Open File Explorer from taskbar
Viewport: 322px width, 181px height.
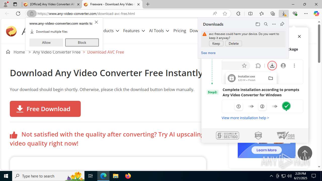click(x=115, y=176)
